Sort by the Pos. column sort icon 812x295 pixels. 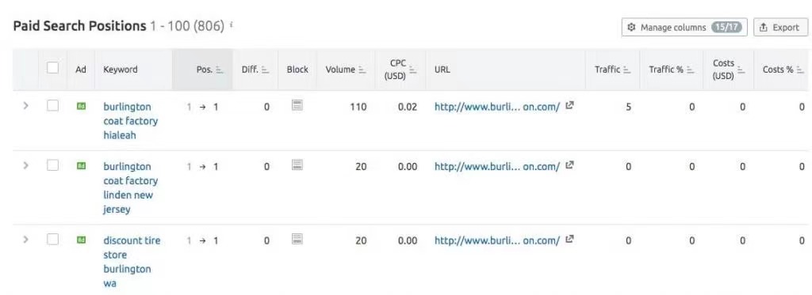pyautogui.click(x=220, y=70)
